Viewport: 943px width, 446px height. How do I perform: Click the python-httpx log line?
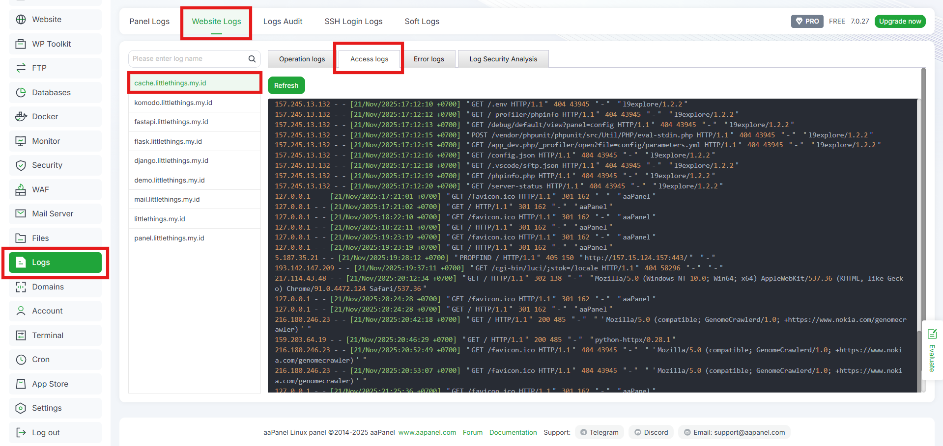click(x=475, y=340)
